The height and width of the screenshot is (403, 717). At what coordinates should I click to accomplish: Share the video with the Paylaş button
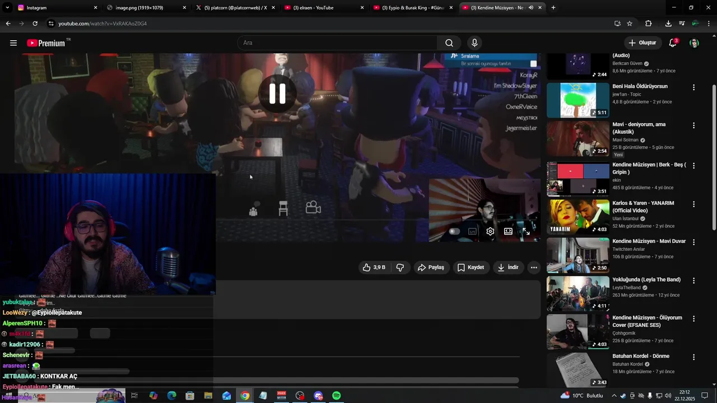click(x=431, y=268)
